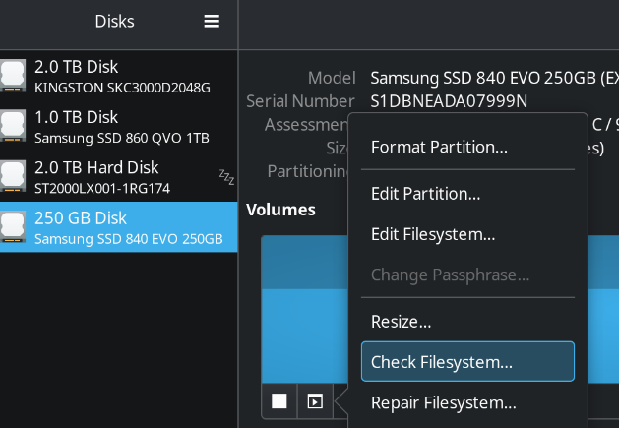Select the 2.0 TB Disk Kingston row

118,76
